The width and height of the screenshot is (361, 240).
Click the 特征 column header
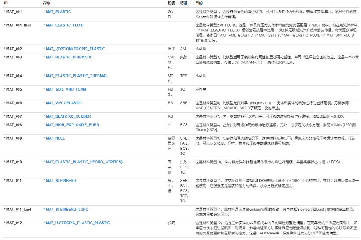(184, 3)
